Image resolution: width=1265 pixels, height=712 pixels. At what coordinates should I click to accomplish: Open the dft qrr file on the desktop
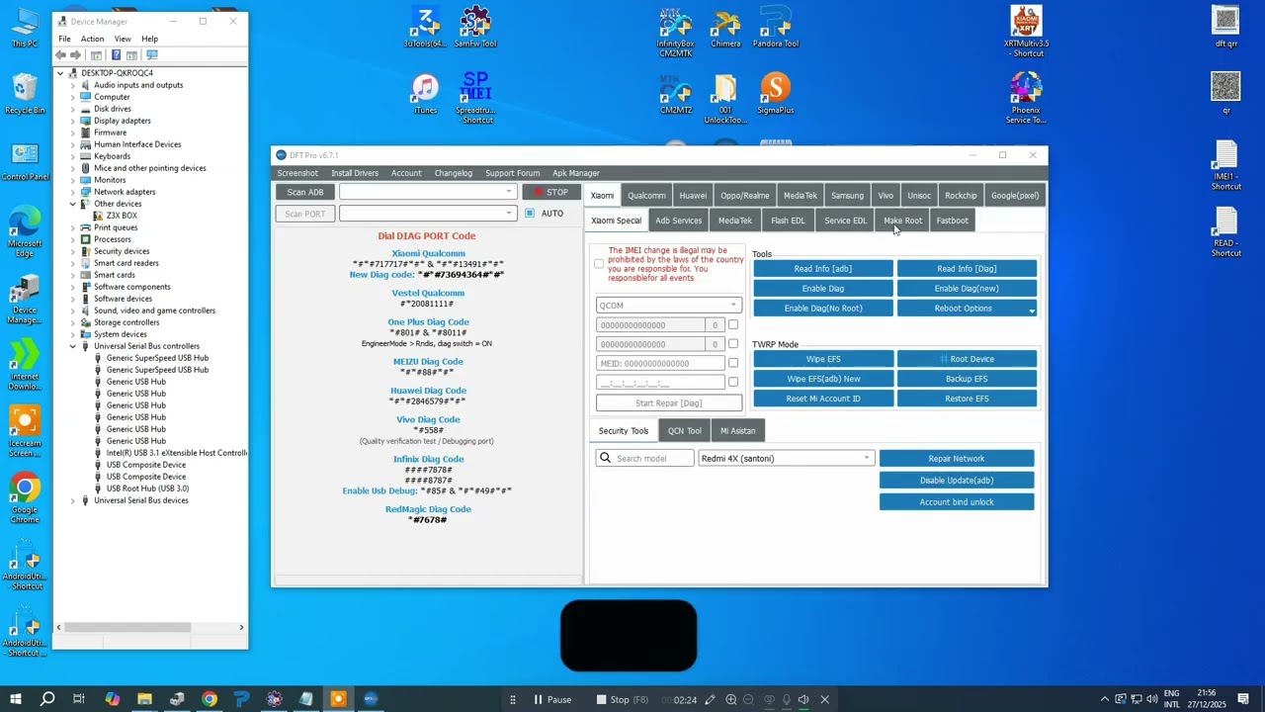point(1226,28)
